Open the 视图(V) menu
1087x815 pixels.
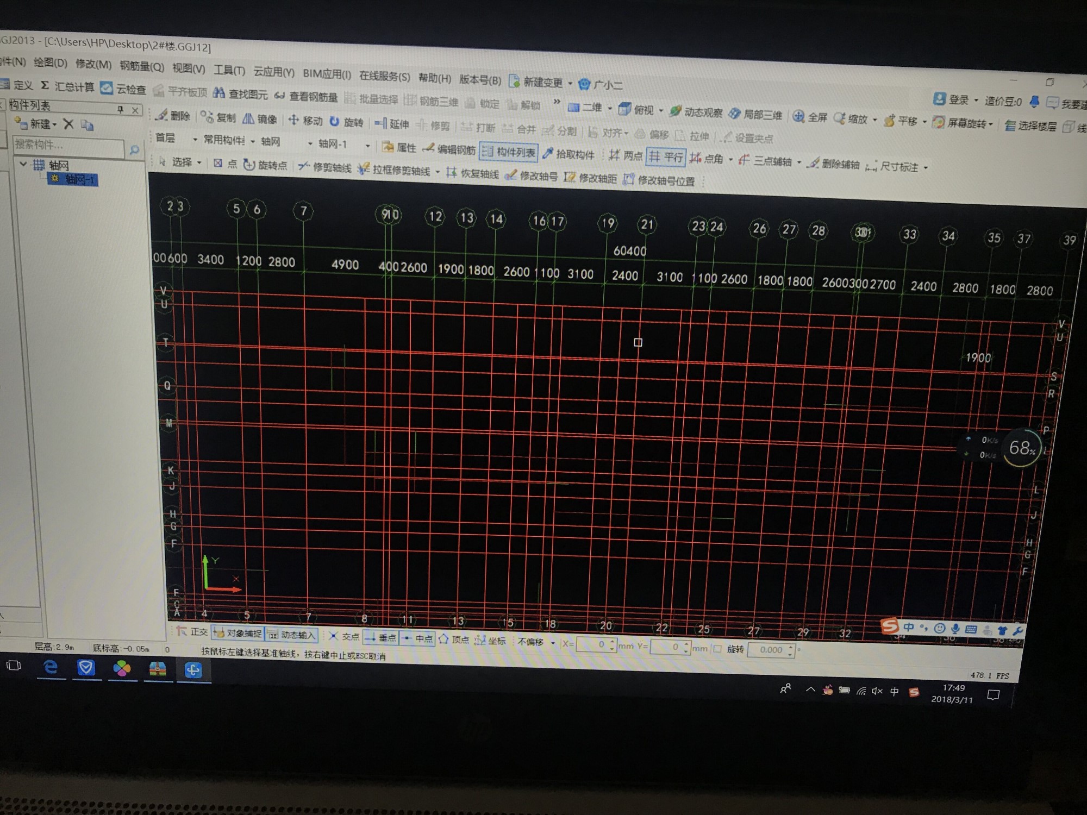(189, 68)
